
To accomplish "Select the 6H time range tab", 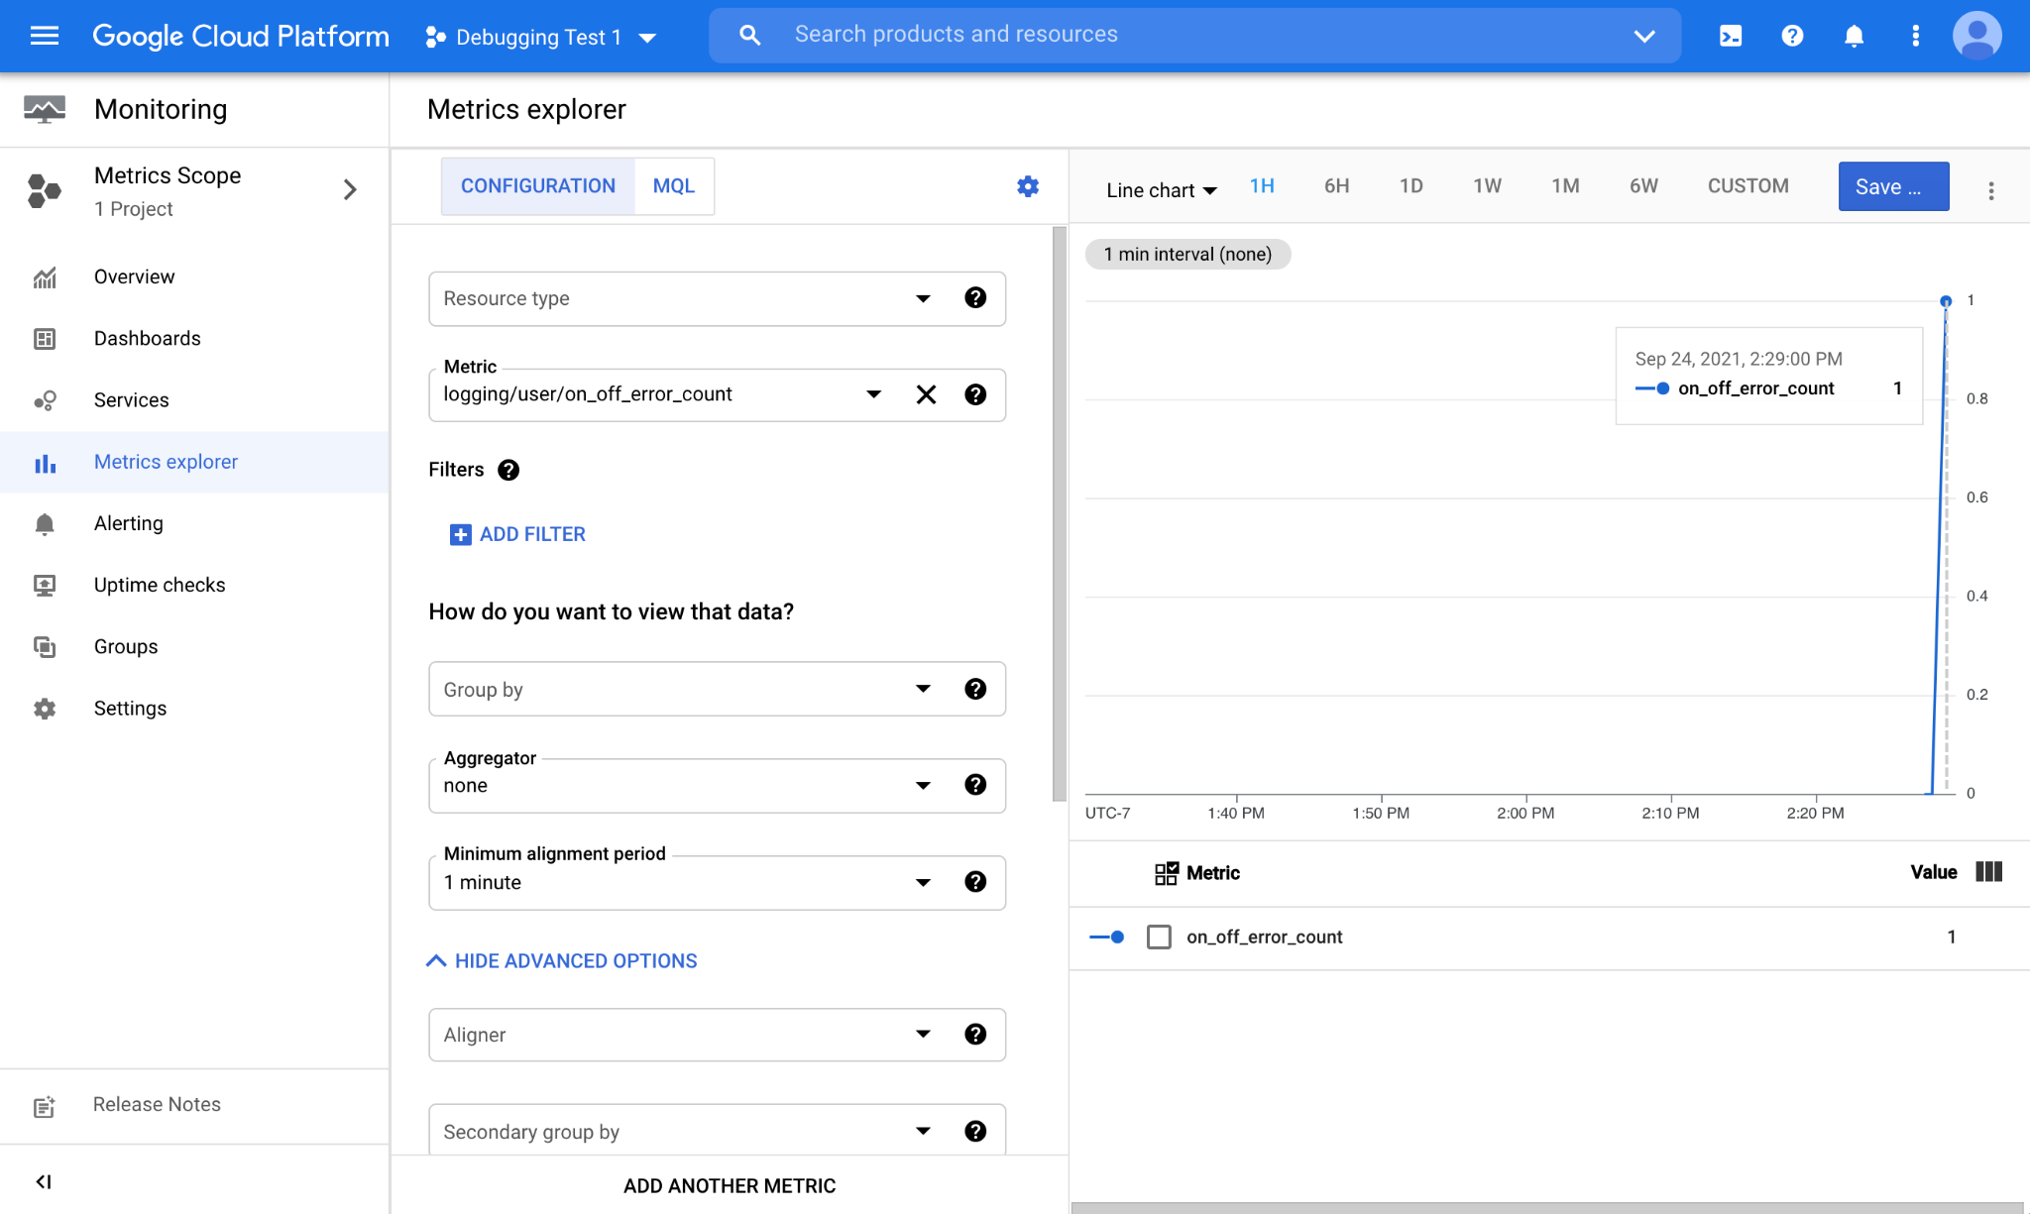I will [x=1336, y=186].
